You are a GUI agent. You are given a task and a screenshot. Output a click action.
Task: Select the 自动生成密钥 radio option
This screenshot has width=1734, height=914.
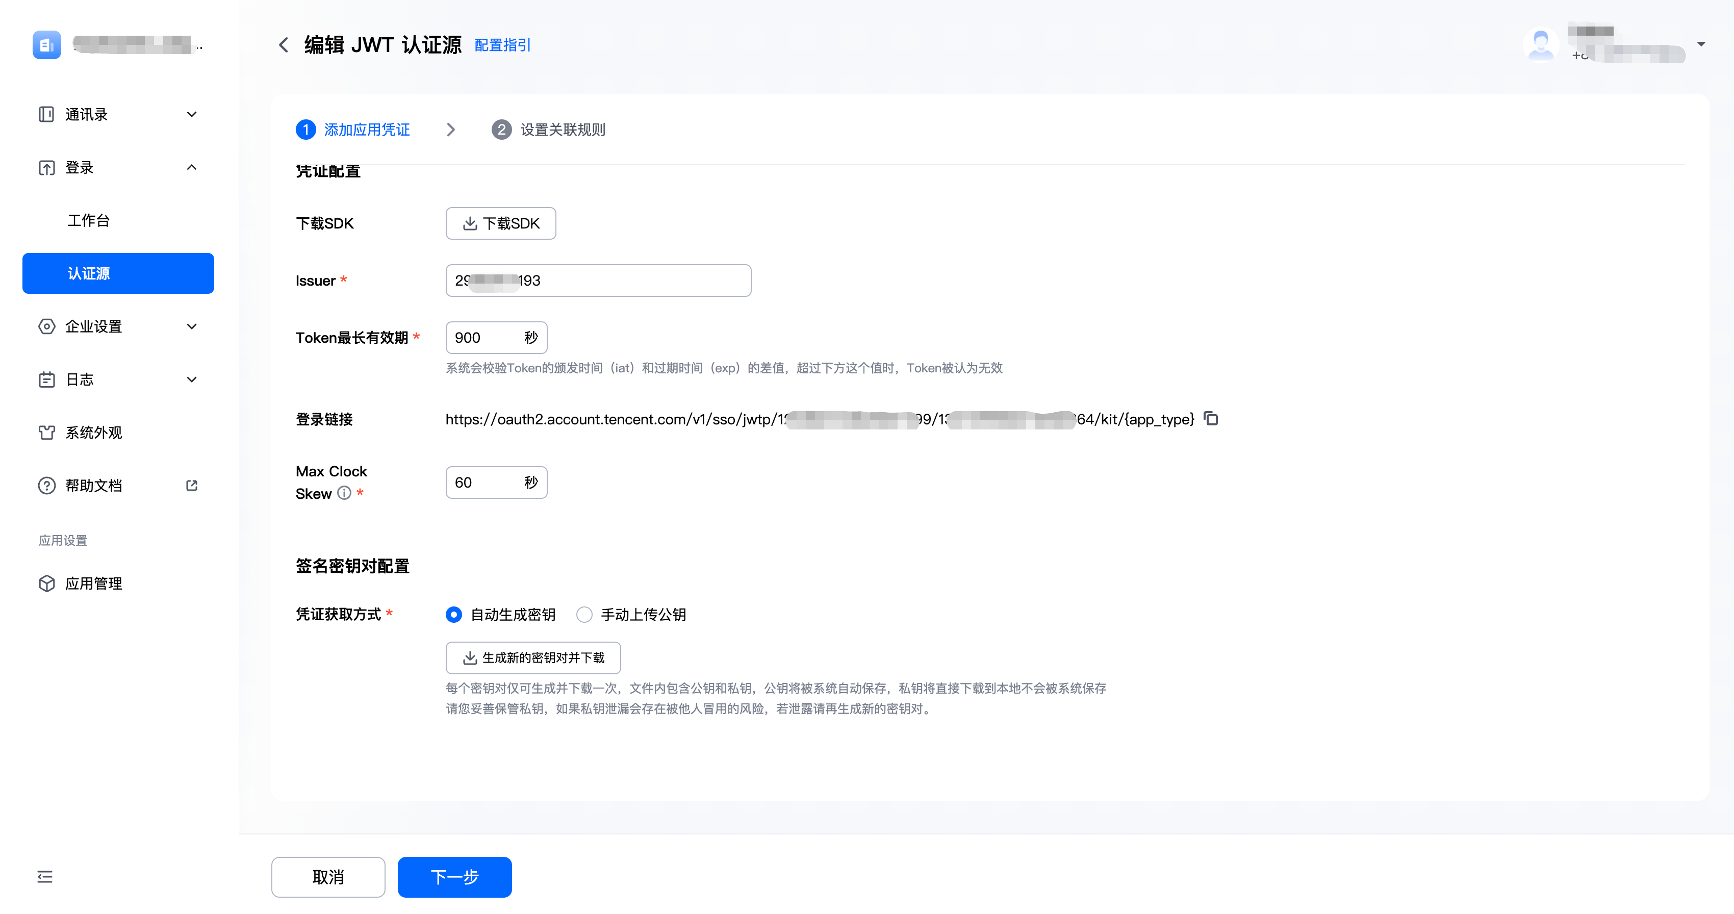coord(454,615)
